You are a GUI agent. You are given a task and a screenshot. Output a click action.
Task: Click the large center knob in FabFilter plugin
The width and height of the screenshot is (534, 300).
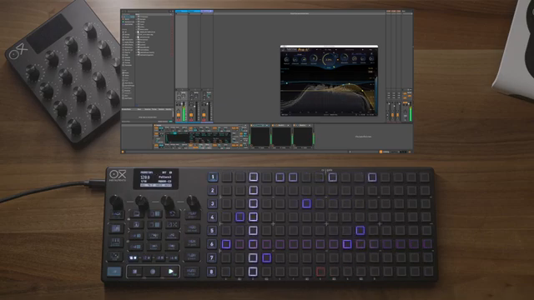tap(329, 59)
